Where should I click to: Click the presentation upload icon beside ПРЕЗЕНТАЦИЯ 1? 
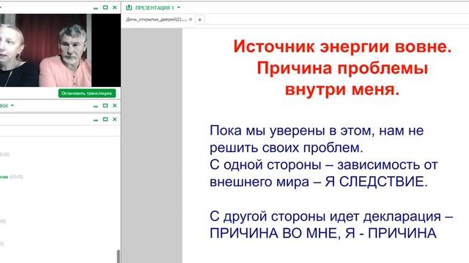[129, 7]
